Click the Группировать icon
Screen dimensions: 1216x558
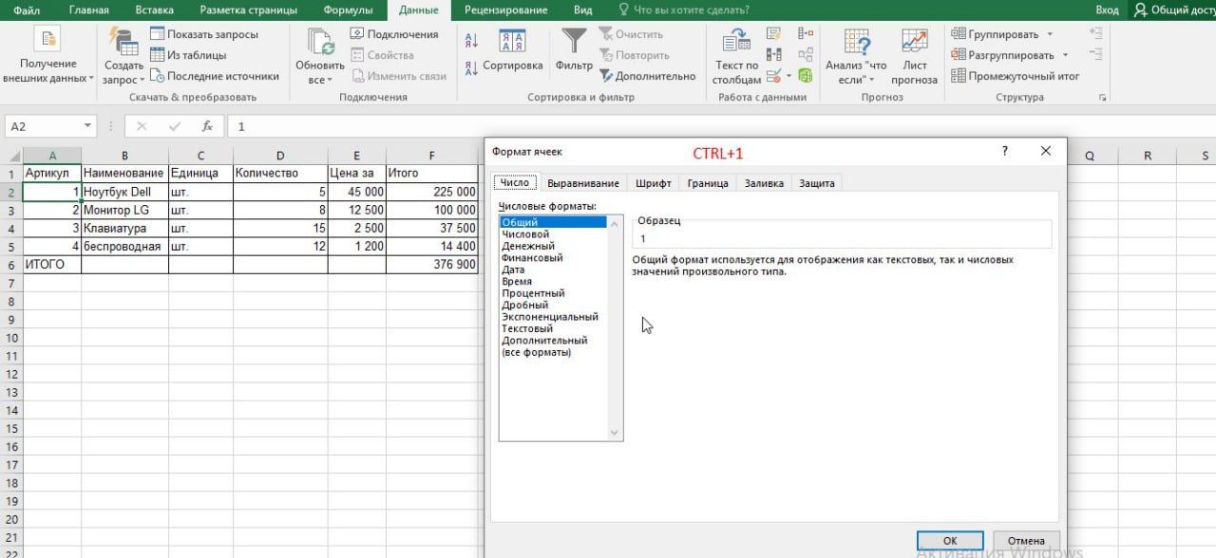tap(959, 34)
